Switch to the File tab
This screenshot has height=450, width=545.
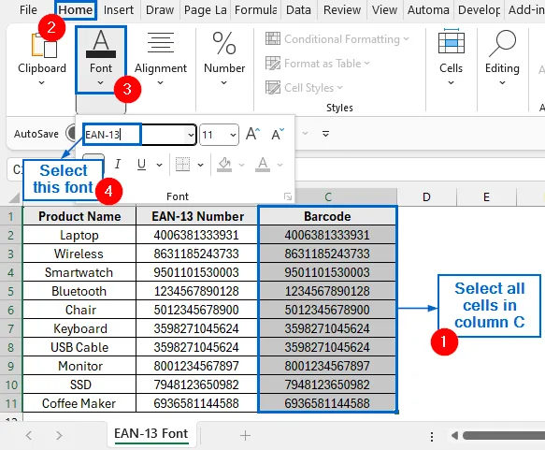28,9
